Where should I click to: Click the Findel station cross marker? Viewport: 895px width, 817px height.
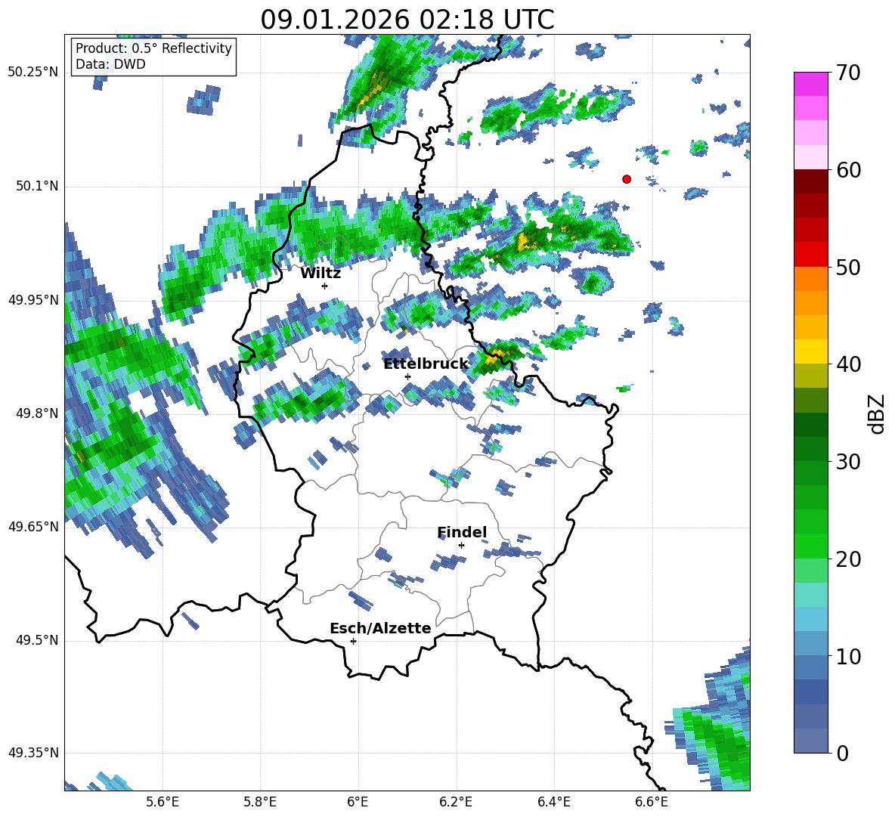(461, 546)
